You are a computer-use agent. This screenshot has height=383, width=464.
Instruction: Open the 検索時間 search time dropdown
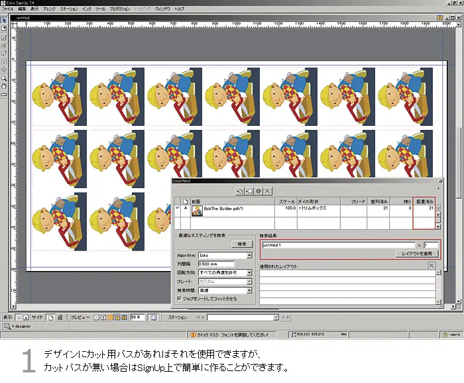pyautogui.click(x=249, y=290)
